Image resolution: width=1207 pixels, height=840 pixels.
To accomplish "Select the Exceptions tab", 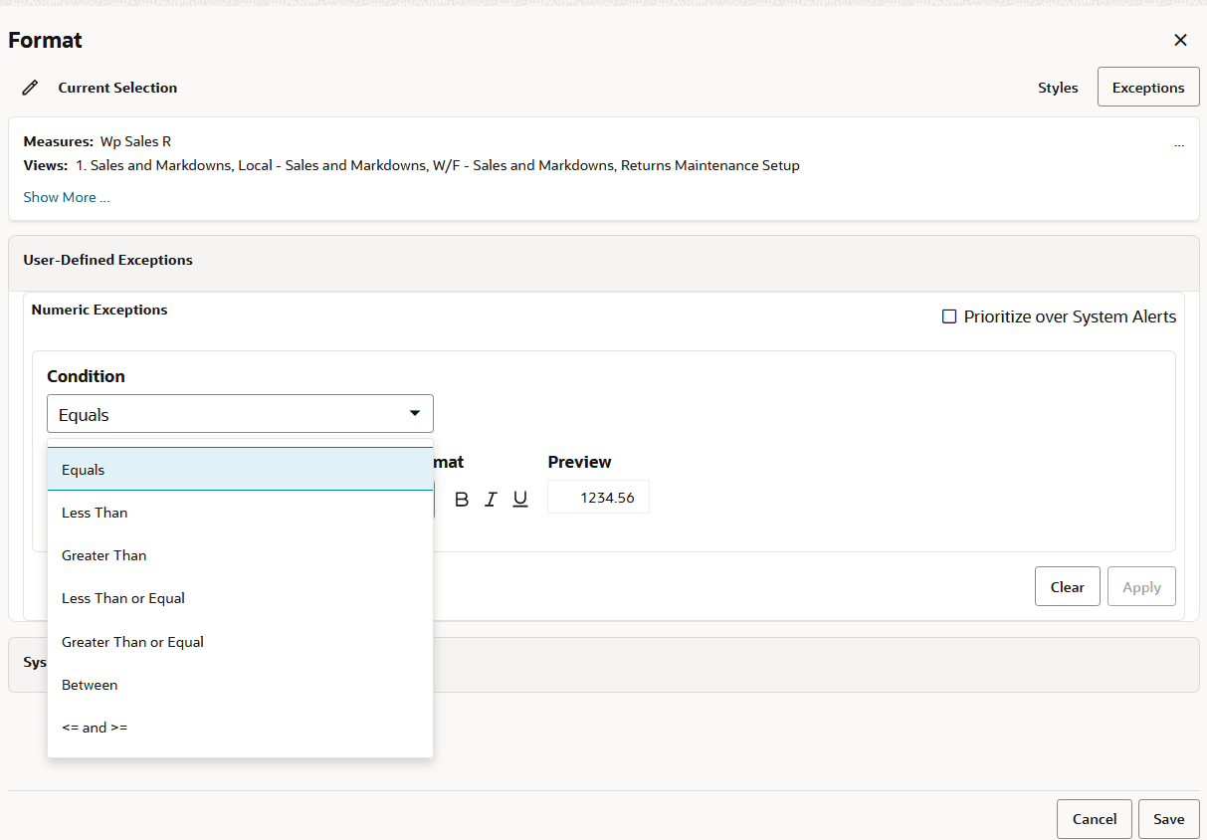I will pos(1148,87).
